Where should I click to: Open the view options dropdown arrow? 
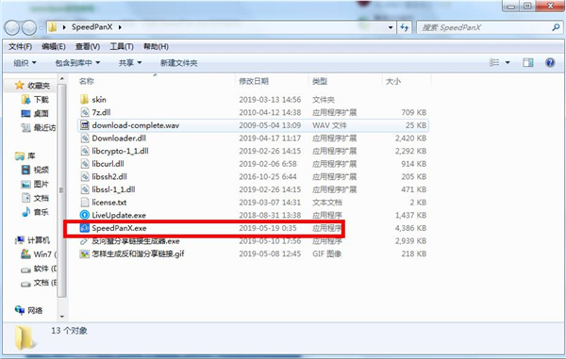tap(508, 63)
